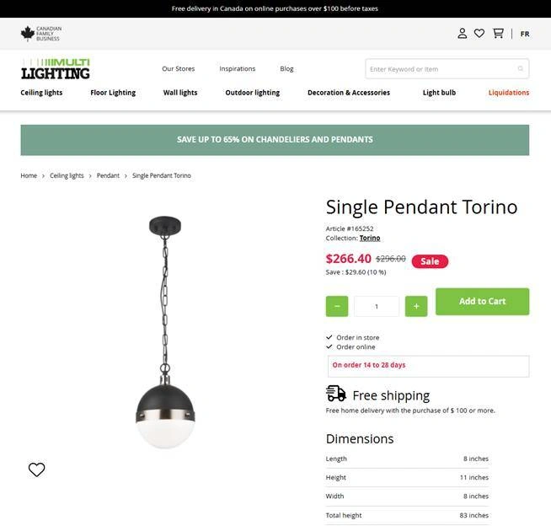The width and height of the screenshot is (551, 526).
Task: Open the wishlist heart icon in header
Action: (x=479, y=34)
